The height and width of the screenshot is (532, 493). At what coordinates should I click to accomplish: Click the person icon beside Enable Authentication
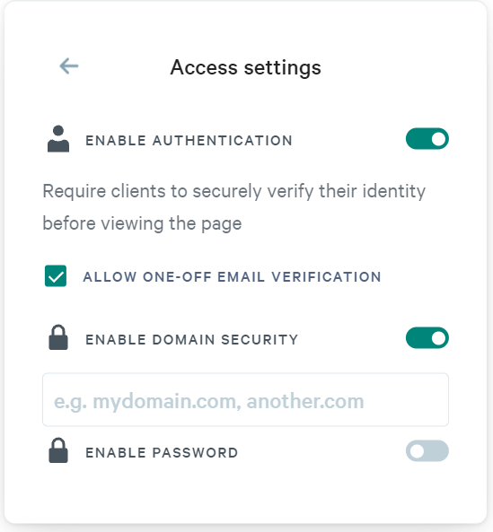[x=58, y=139]
